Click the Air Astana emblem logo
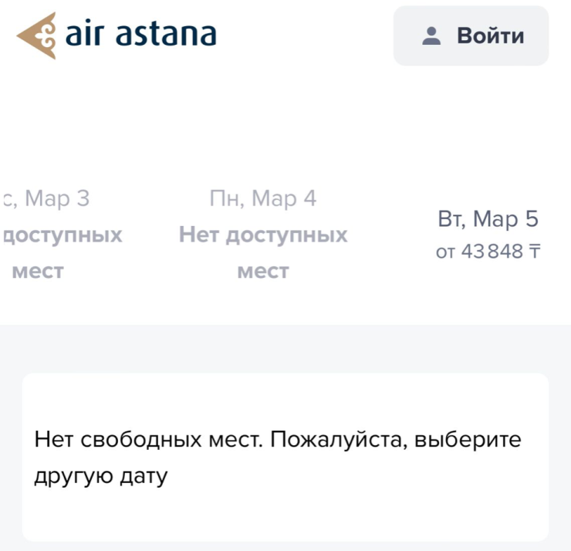The width and height of the screenshot is (571, 551). click(37, 35)
